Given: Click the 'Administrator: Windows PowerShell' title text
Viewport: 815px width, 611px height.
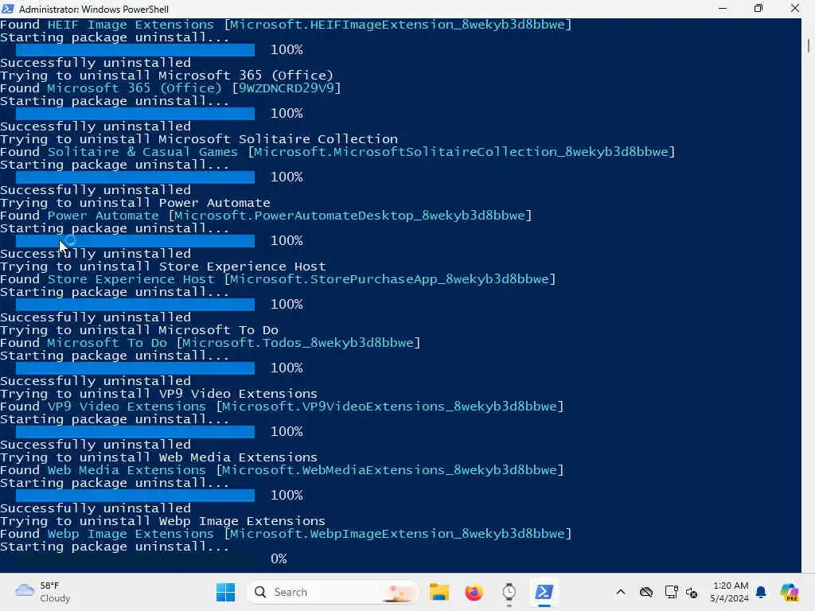Looking at the screenshot, I should tap(94, 9).
